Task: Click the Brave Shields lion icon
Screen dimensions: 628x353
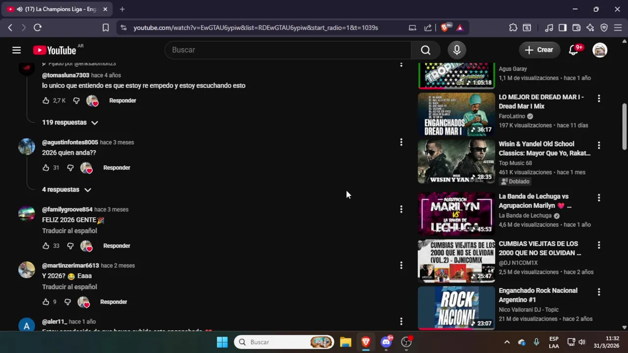Action: pos(445,28)
